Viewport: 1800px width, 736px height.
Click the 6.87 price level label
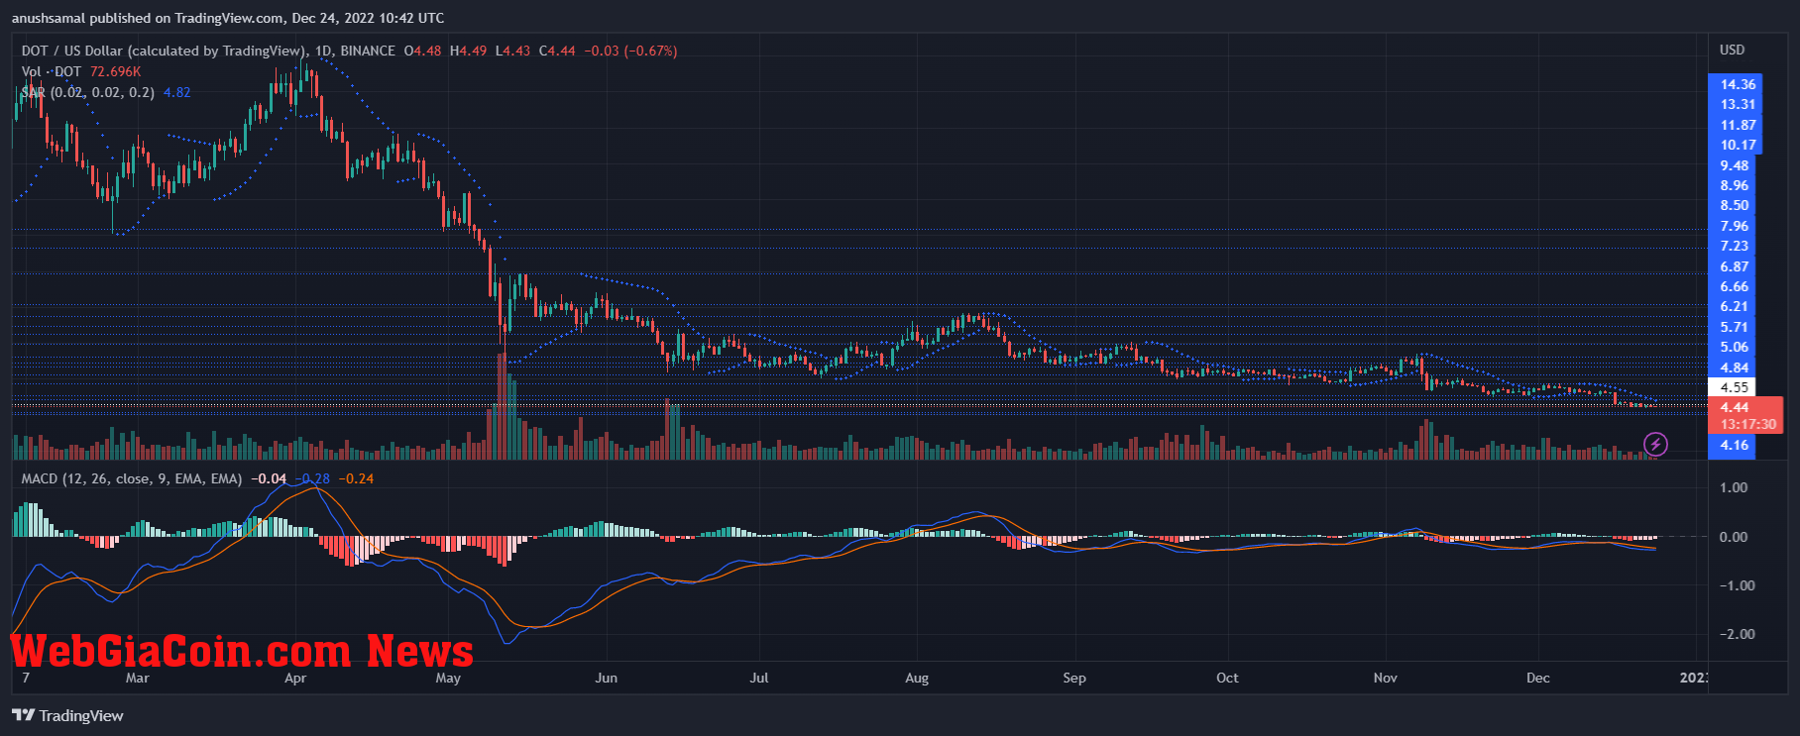point(1734,266)
